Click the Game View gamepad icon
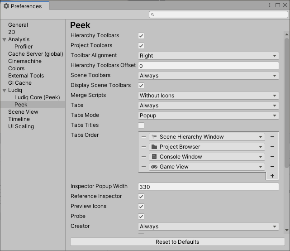 (154, 167)
